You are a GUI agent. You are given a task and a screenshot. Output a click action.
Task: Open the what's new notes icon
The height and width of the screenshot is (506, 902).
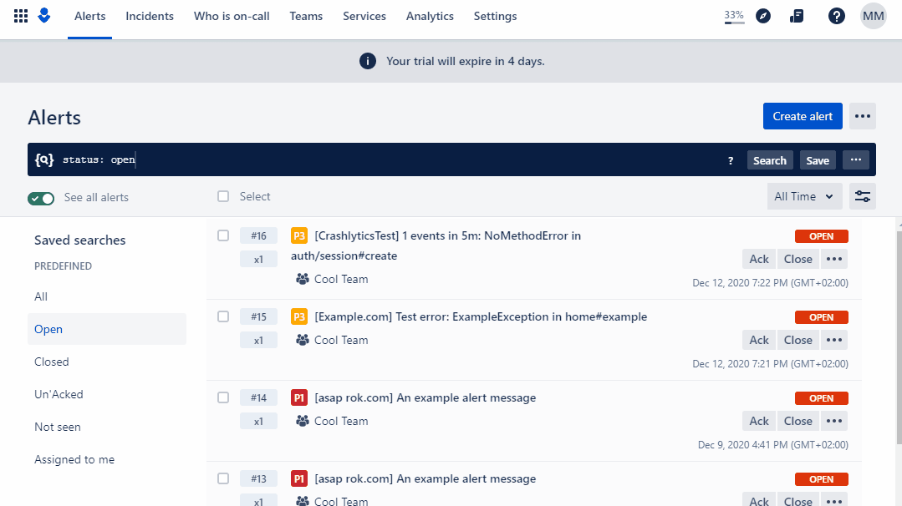pyautogui.click(x=797, y=16)
